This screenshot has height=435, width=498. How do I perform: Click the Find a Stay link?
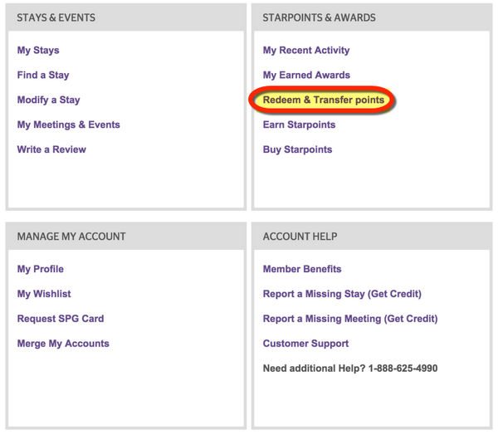(43, 75)
